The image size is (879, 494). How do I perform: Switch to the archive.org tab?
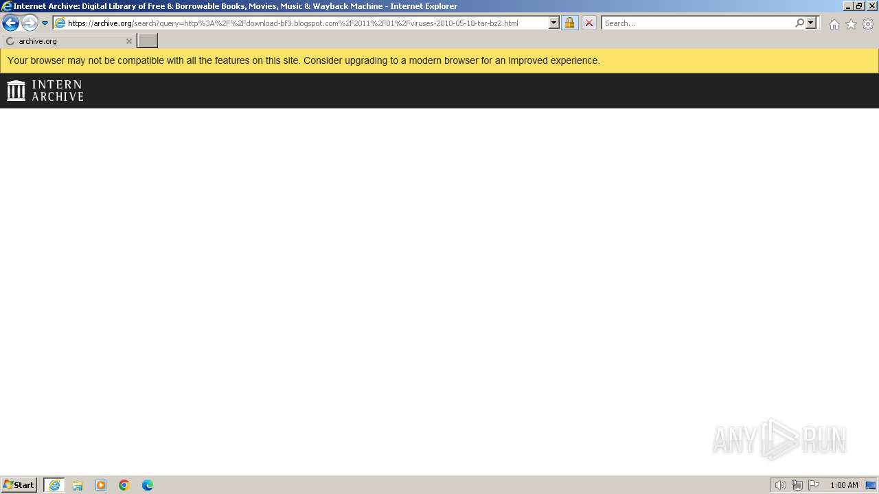[69, 41]
